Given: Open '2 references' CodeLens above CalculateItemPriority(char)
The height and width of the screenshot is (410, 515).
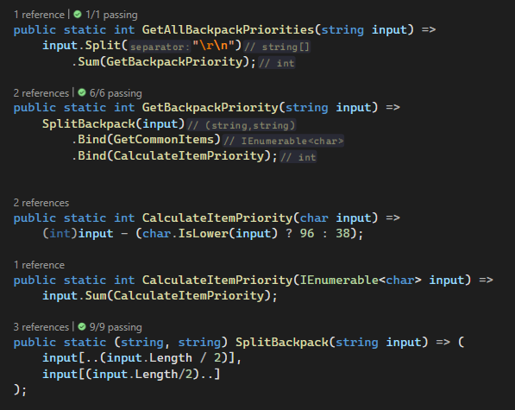Looking at the screenshot, I should (41, 203).
